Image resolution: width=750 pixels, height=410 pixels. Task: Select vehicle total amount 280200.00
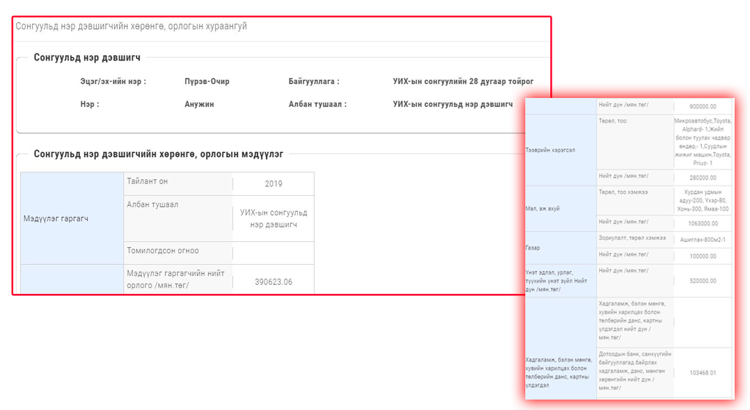coord(703,177)
